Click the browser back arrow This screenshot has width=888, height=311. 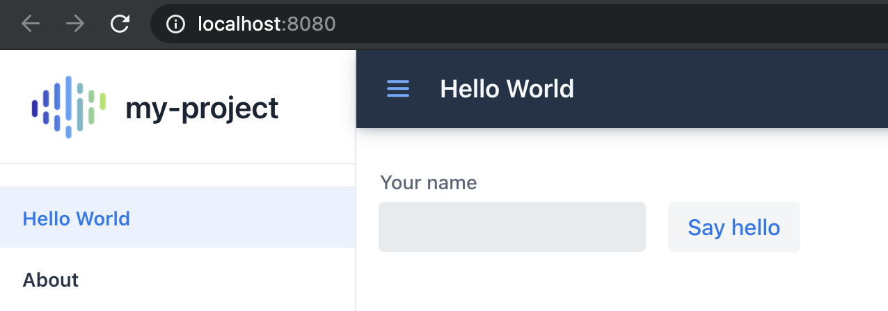31,24
